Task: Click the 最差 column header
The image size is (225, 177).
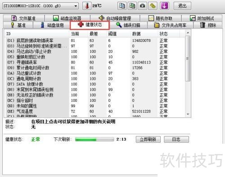Action: 97,34
